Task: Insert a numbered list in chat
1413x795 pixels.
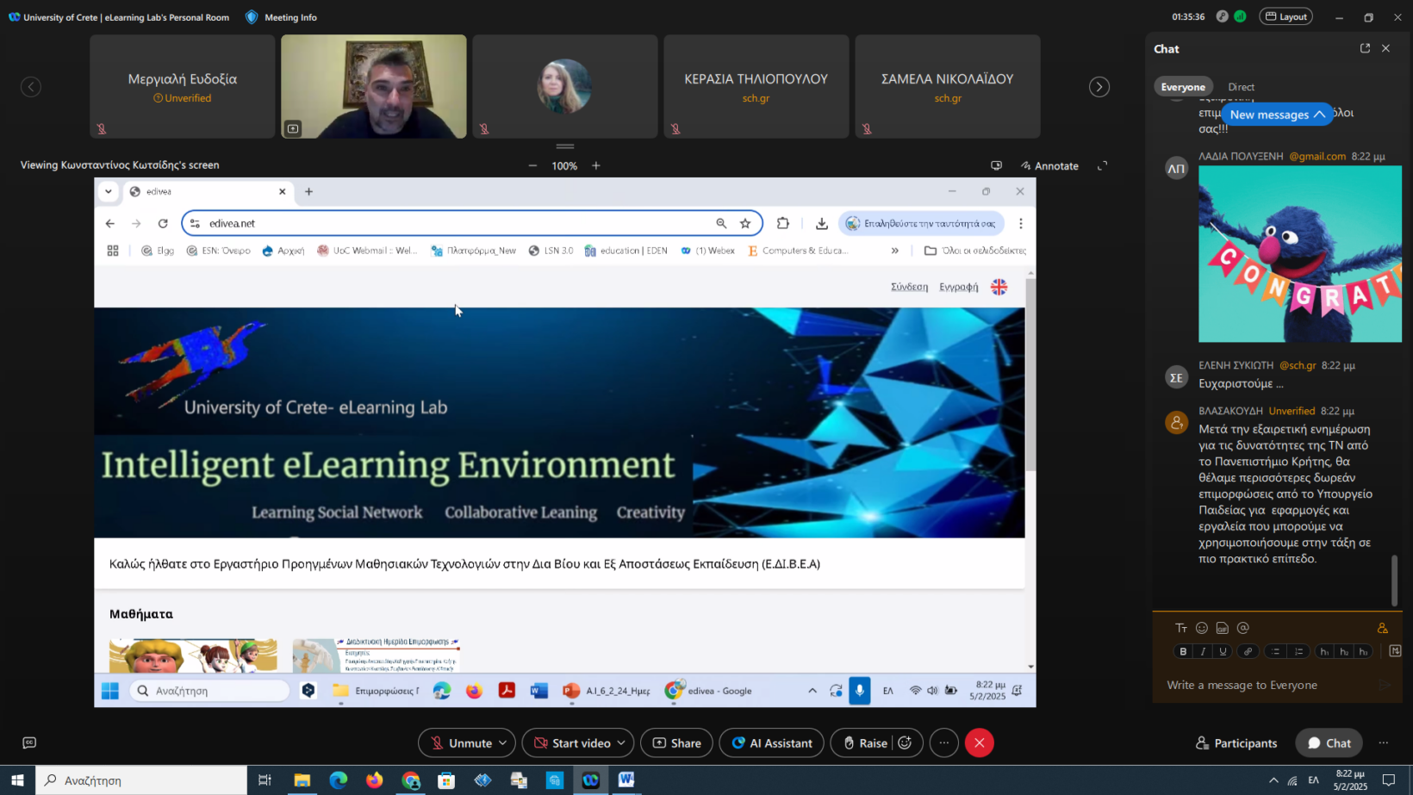Action: [x=1298, y=651]
